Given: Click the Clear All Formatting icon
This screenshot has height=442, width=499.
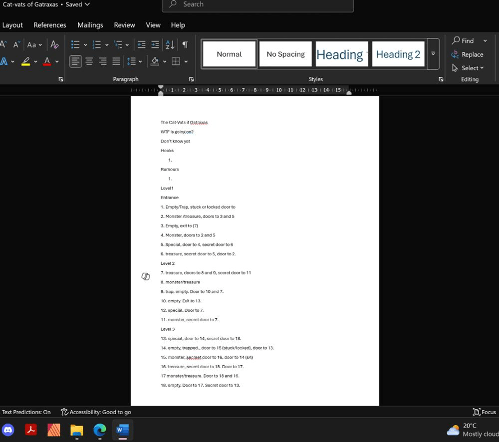Looking at the screenshot, I should point(55,45).
